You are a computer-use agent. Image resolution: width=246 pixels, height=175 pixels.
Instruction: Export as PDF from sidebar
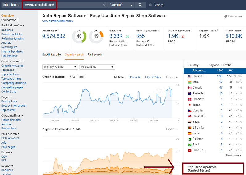(4, 160)
